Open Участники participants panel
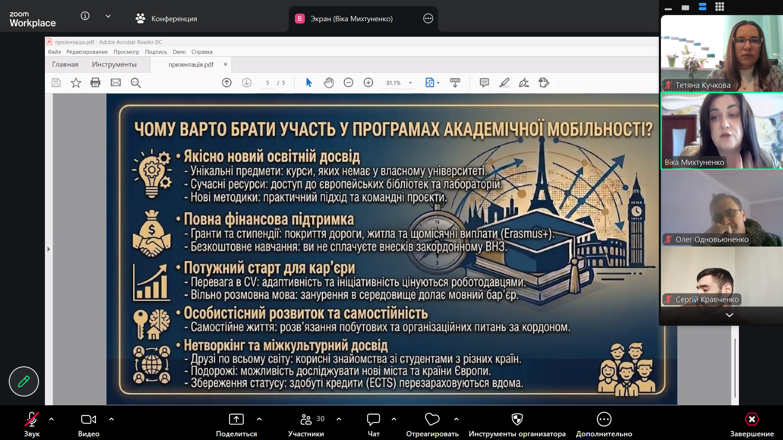The image size is (783, 440). tap(306, 424)
